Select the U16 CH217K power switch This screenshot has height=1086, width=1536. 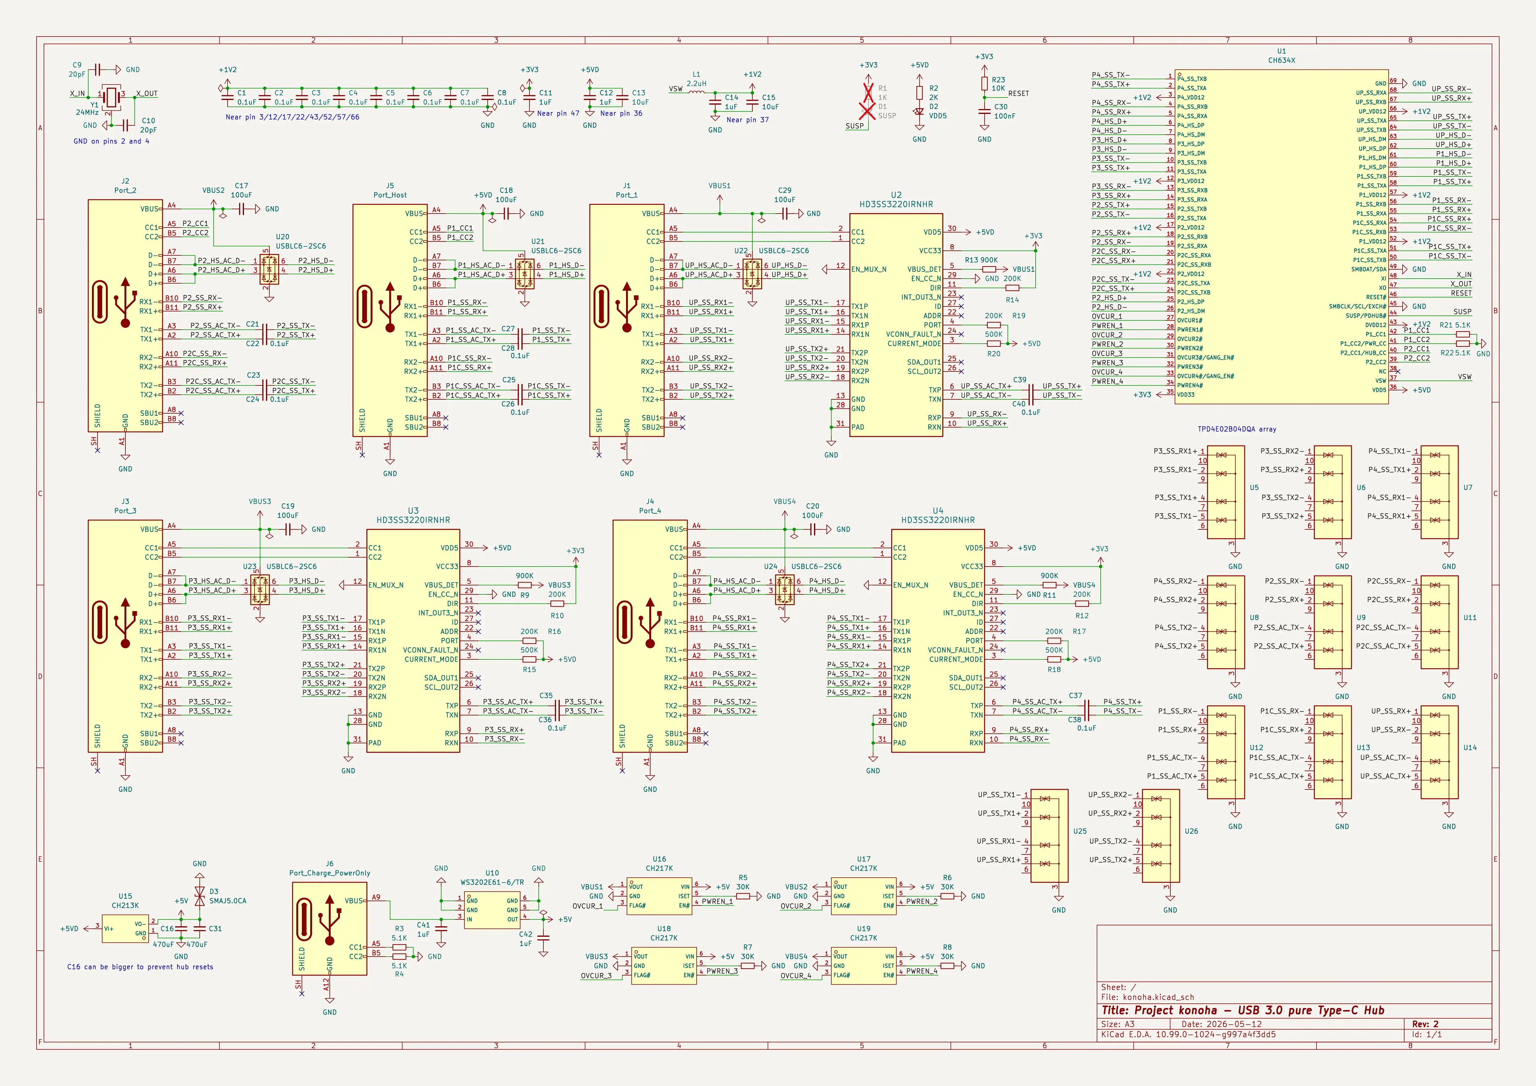point(659,896)
